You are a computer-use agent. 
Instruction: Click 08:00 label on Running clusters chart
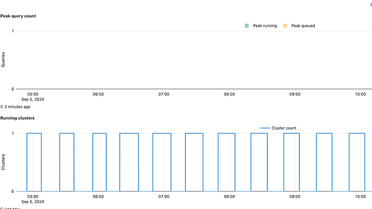click(x=229, y=197)
